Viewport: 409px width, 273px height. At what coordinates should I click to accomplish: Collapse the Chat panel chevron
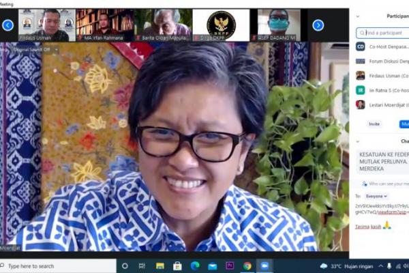point(358,141)
